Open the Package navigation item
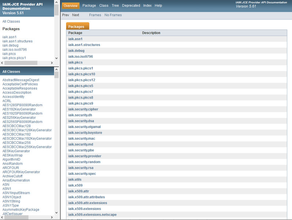 [x=89, y=5]
